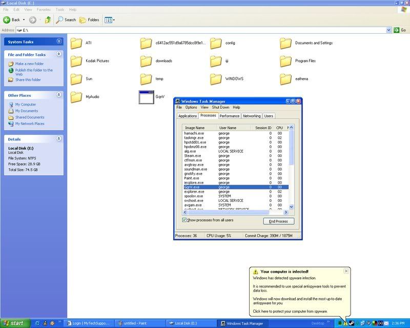Open Task Manager Shut Down menu
410x328 pixels.
[220, 107]
